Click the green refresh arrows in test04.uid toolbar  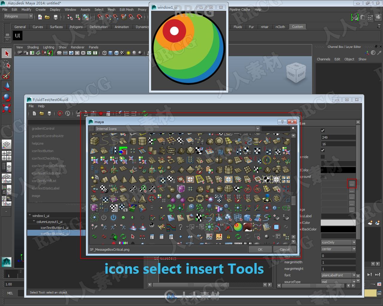[x=145, y=114]
